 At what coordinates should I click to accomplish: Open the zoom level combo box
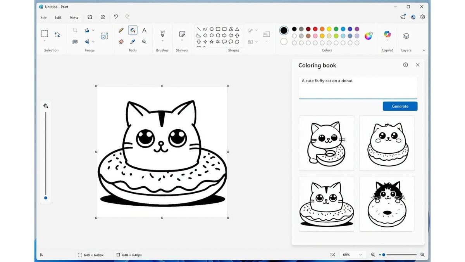[352, 255]
